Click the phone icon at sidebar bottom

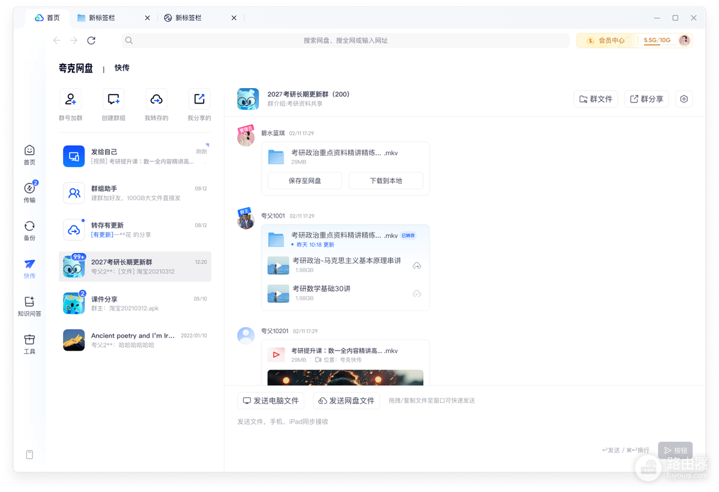(29, 455)
